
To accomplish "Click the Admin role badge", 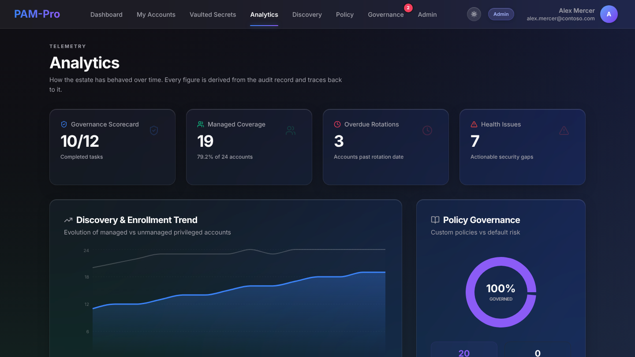I will [x=501, y=14].
